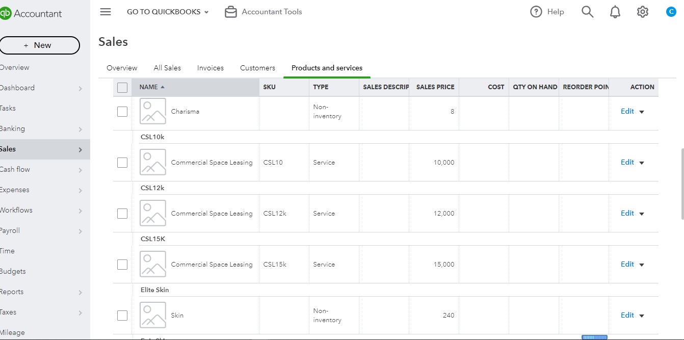The width and height of the screenshot is (684, 340).
Task: Click the QuickBooks Accountant logo
Action: point(31,14)
